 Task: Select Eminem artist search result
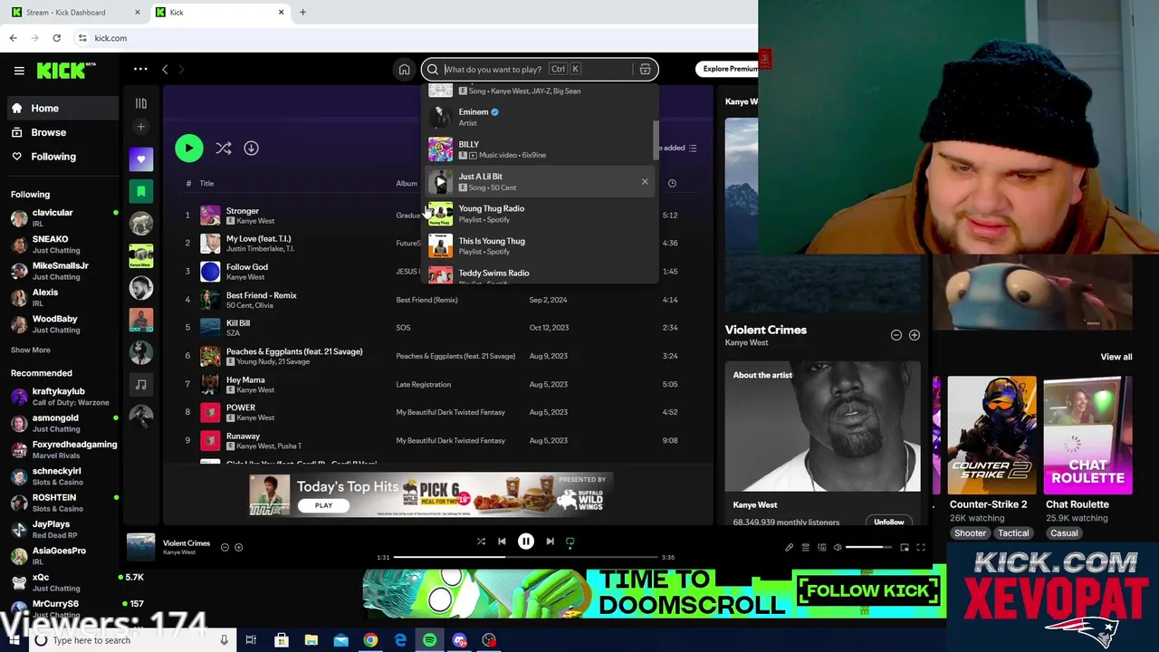click(540, 117)
